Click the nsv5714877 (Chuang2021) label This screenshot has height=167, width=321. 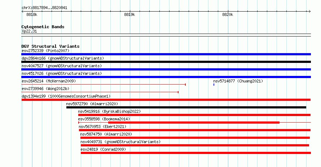[x=238, y=81]
